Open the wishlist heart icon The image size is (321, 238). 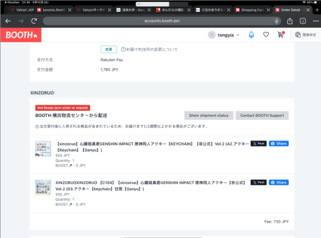click(x=266, y=35)
